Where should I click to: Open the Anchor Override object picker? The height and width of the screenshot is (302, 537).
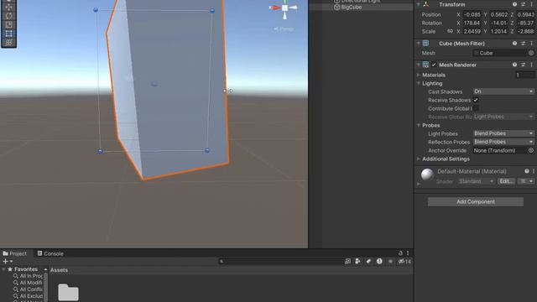tap(531, 151)
